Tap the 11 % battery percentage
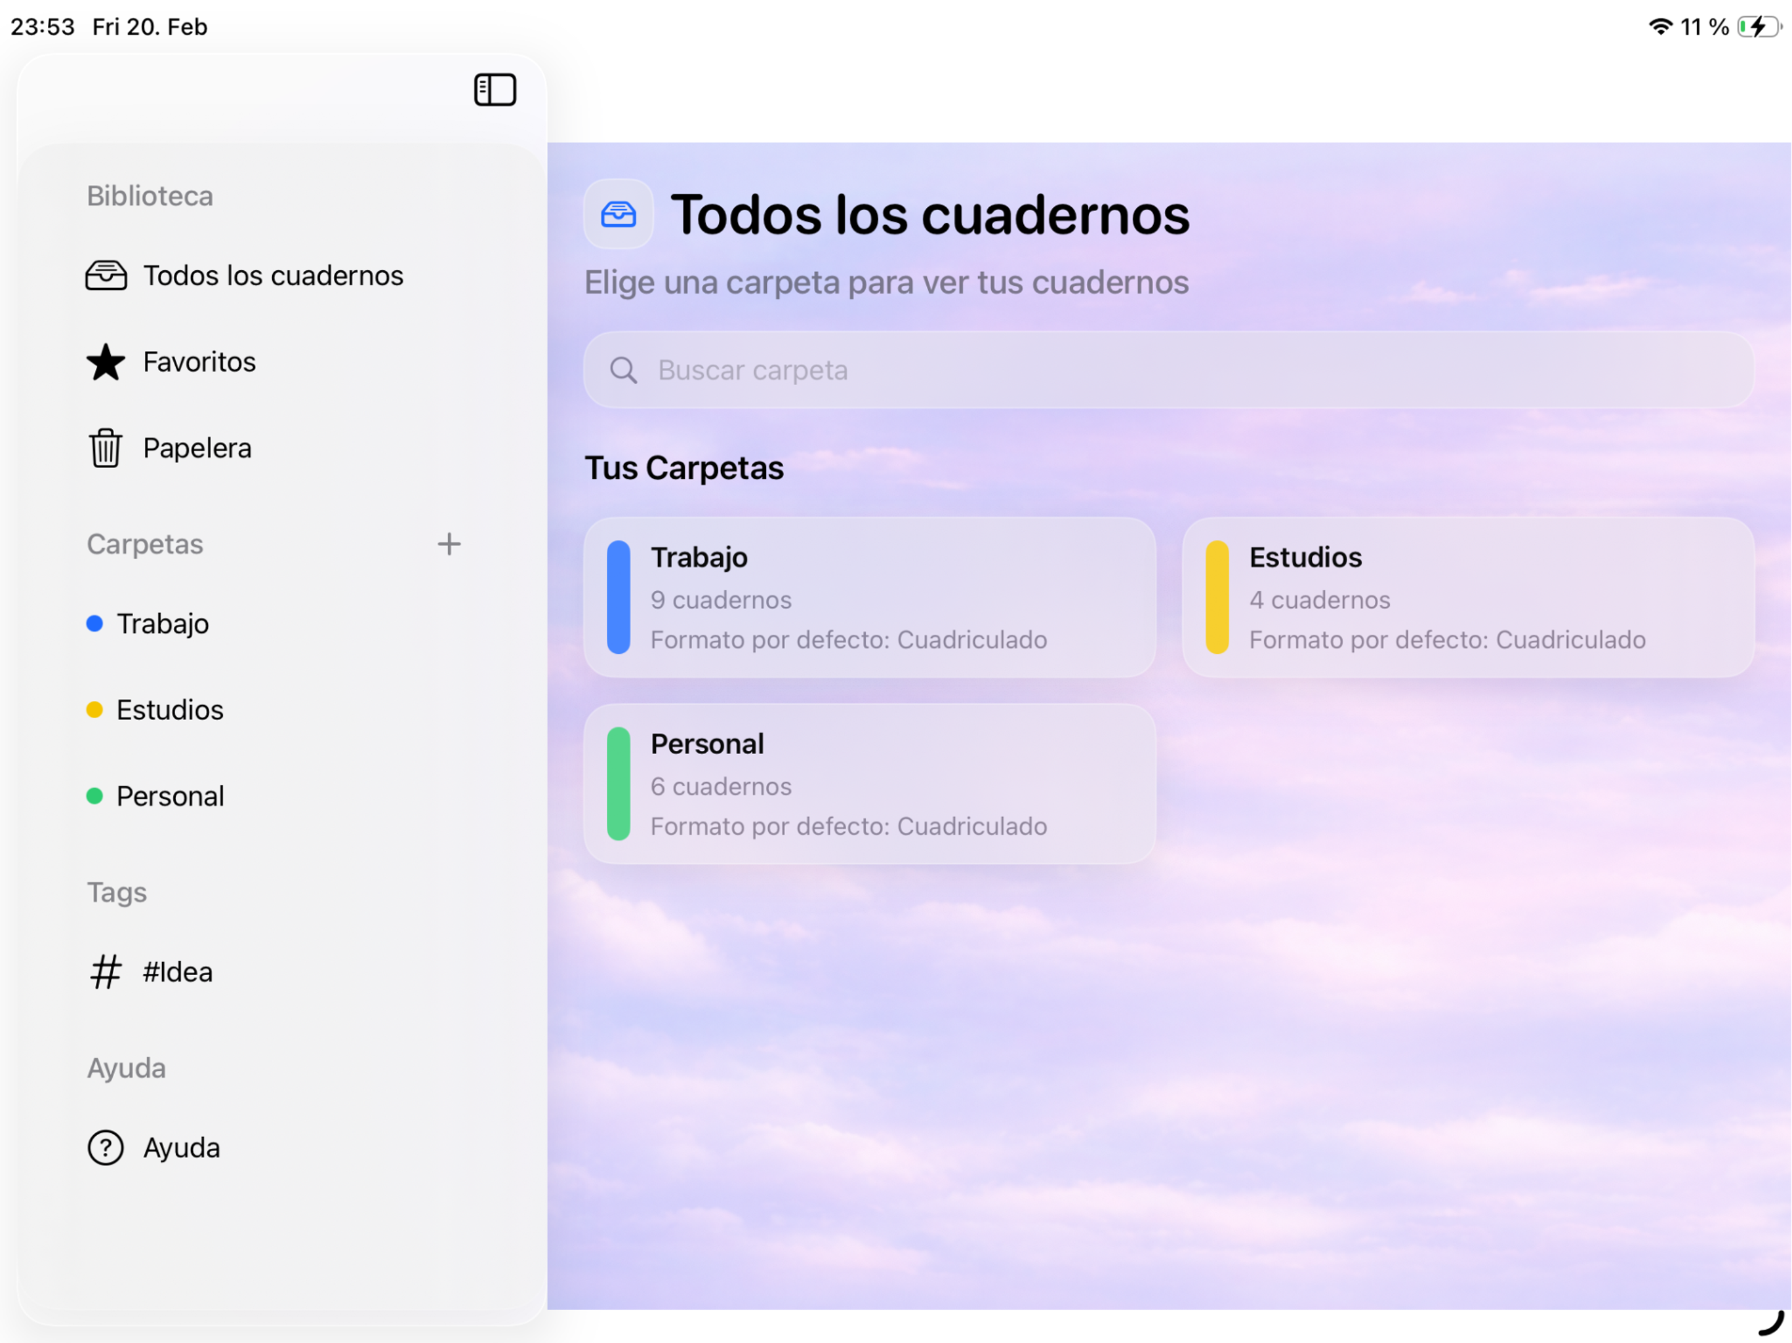 tap(1705, 27)
